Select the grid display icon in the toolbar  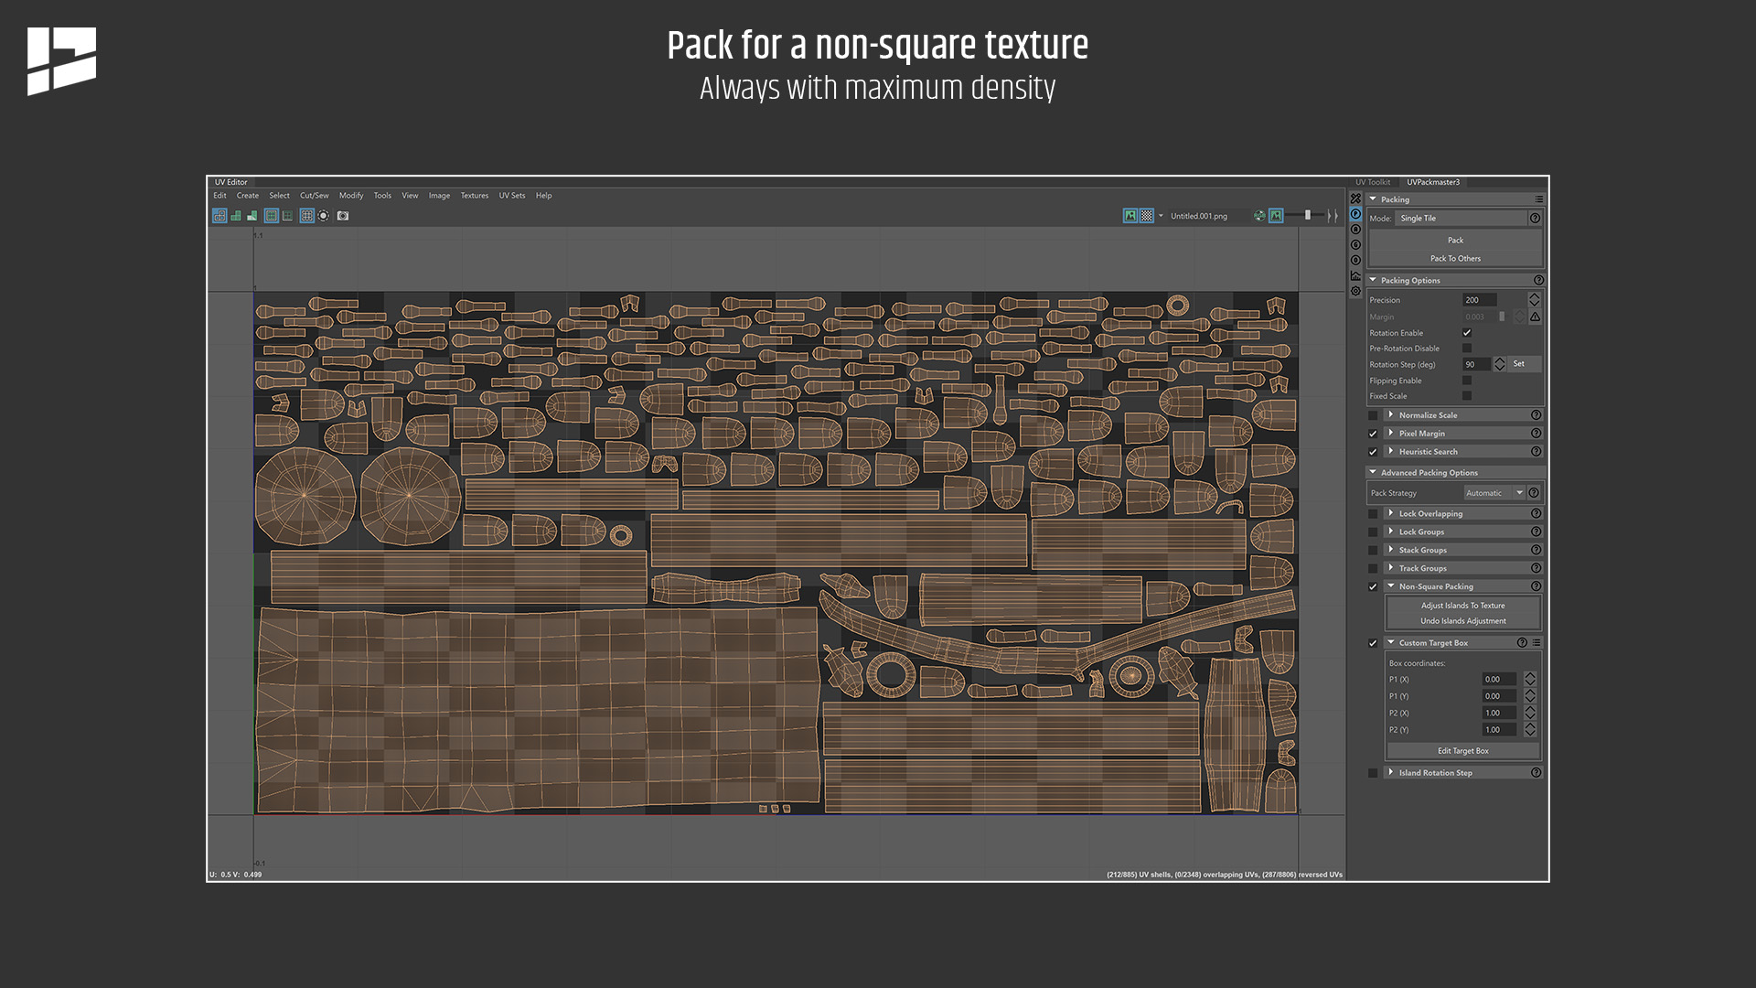[x=306, y=216]
